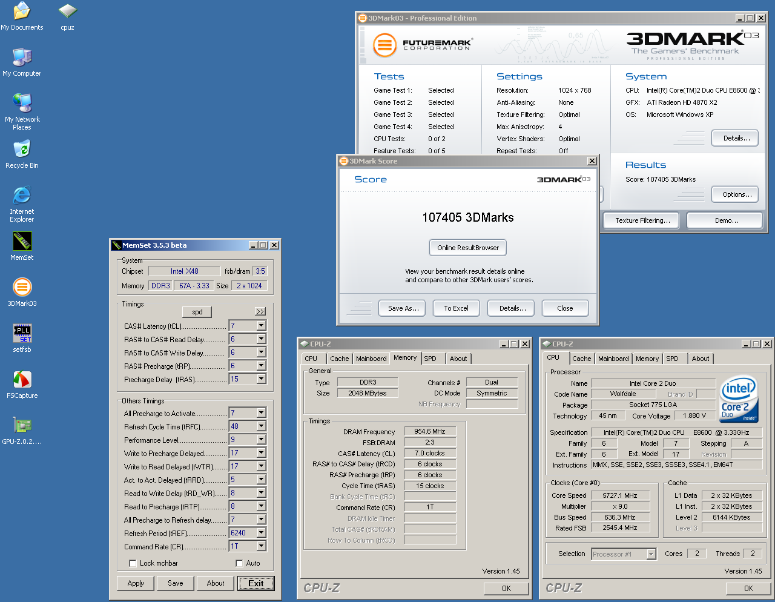Click the 3DMark Score dialog title icon

[x=344, y=161]
